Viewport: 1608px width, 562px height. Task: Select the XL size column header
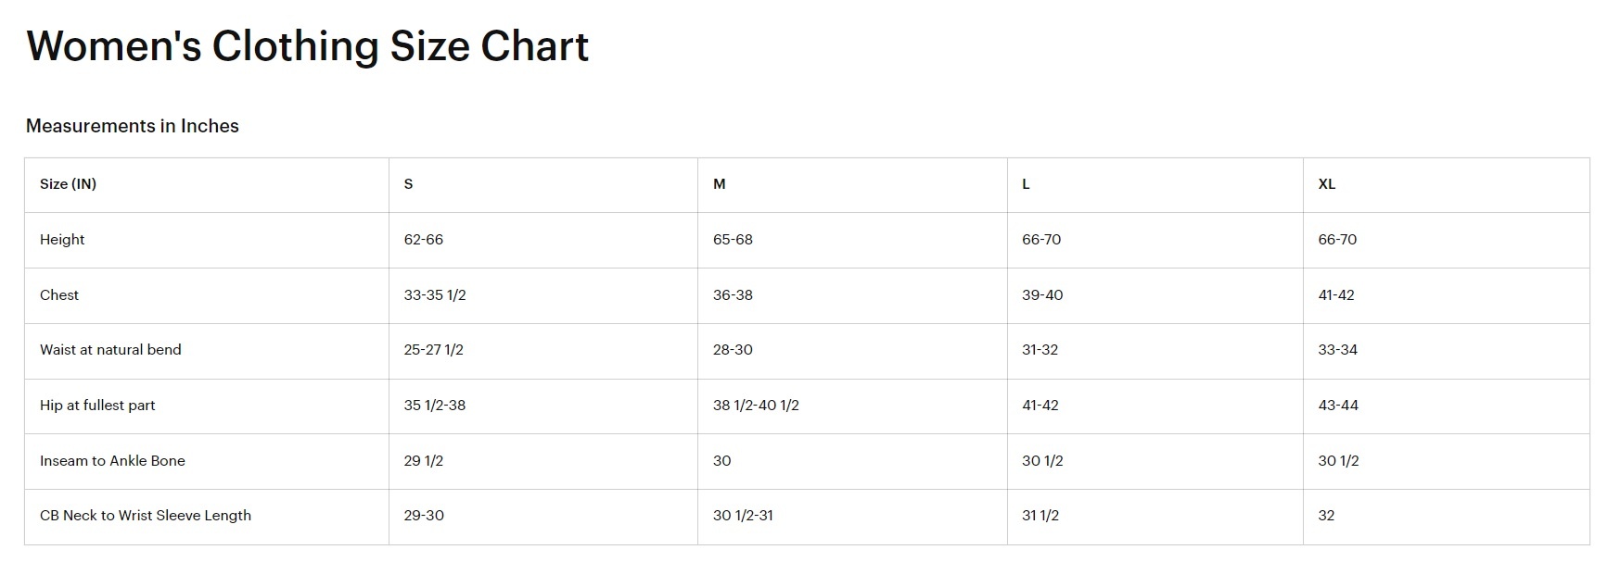(x=1326, y=184)
